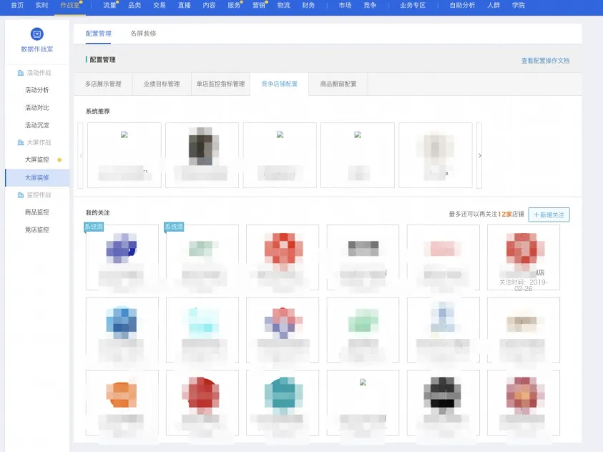Open 市场 in the top navigation
This screenshot has height=452, width=603.
345,6
